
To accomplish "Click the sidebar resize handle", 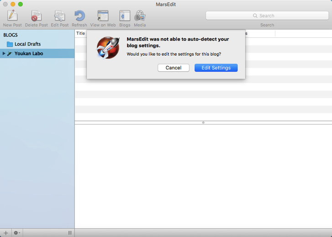I will point(70,233).
